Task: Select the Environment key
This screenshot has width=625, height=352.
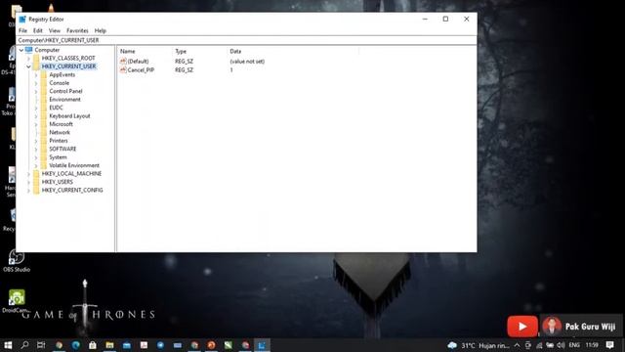Action: pyautogui.click(x=65, y=100)
